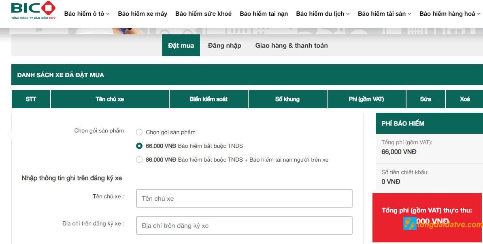Click the STT column header

tap(31, 99)
